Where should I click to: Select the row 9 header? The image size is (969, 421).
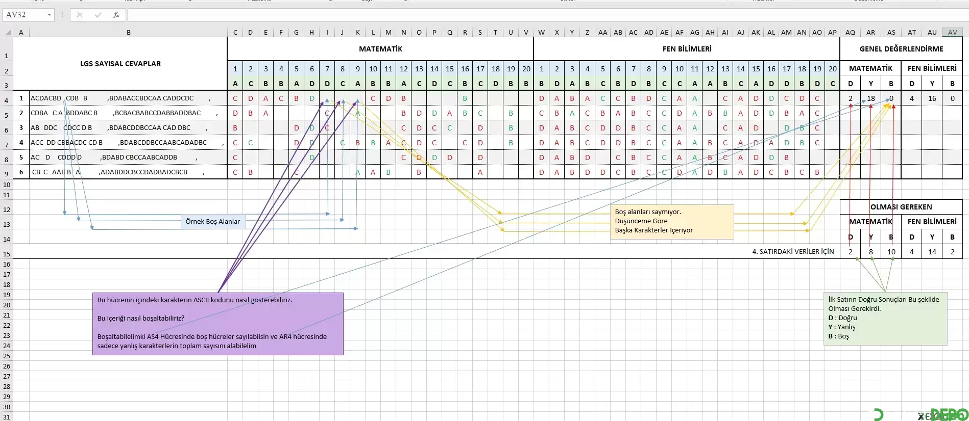6,172
